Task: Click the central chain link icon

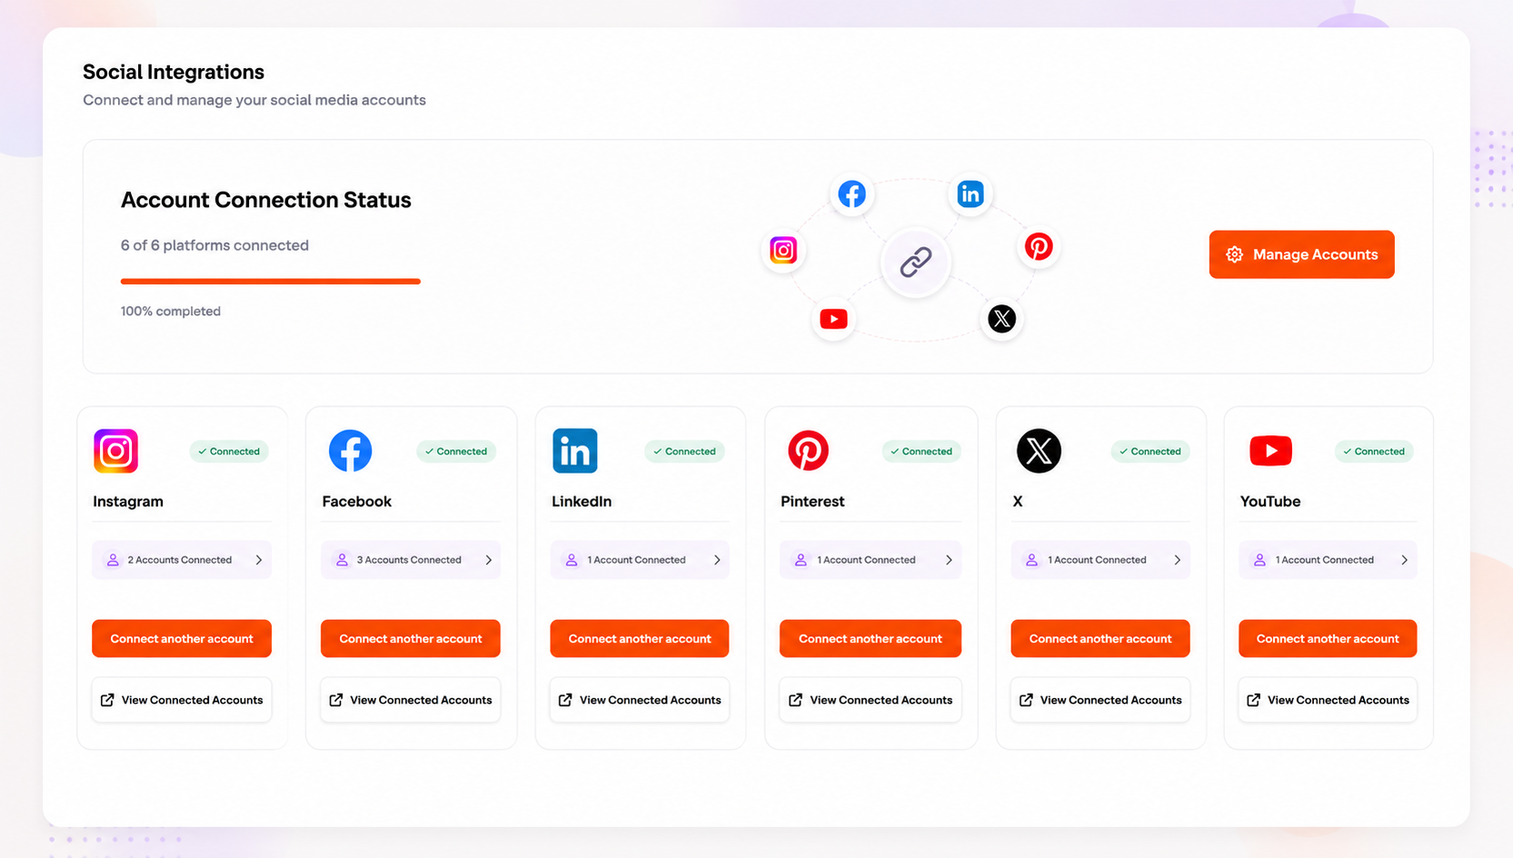Action: click(916, 262)
